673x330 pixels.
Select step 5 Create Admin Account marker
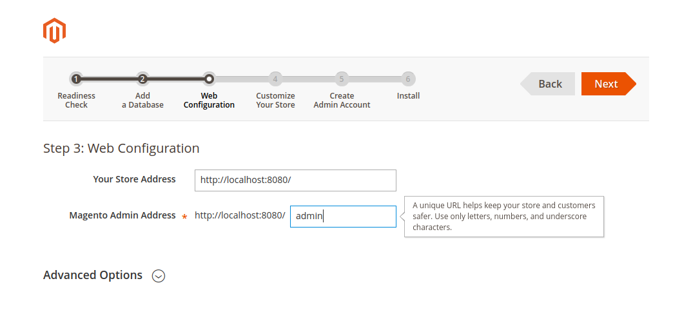pyautogui.click(x=342, y=79)
